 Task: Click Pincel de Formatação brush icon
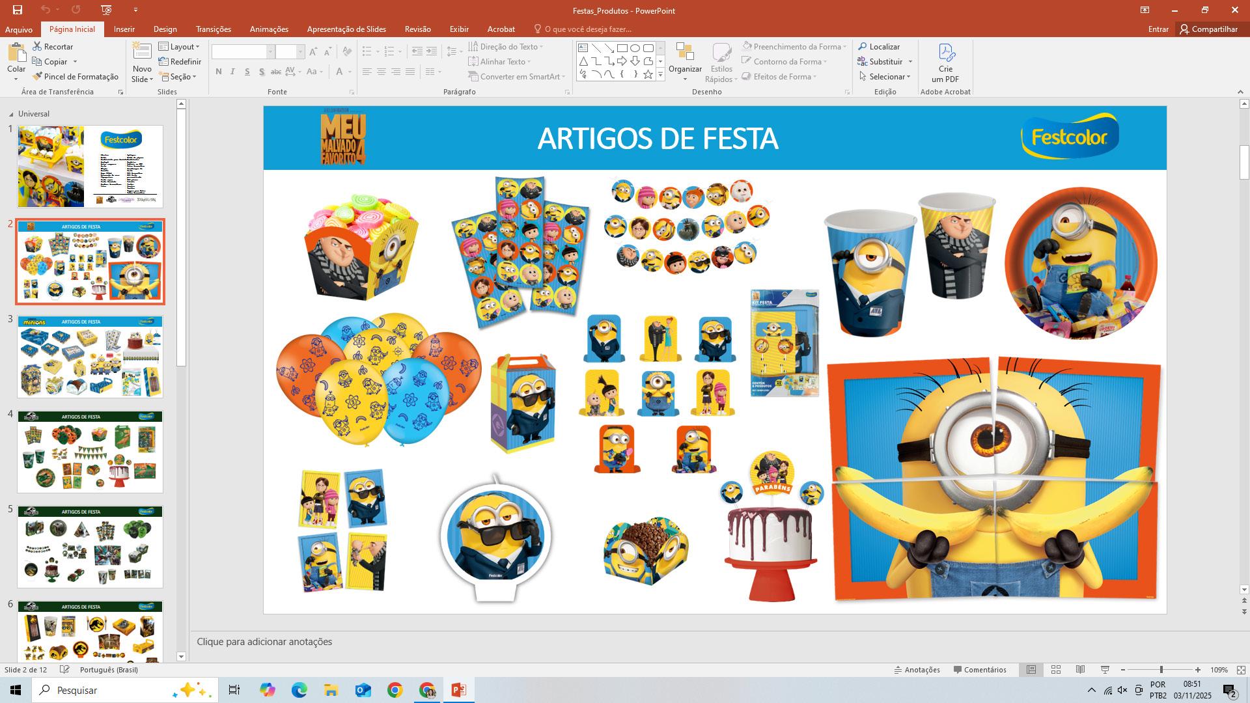click(x=37, y=77)
